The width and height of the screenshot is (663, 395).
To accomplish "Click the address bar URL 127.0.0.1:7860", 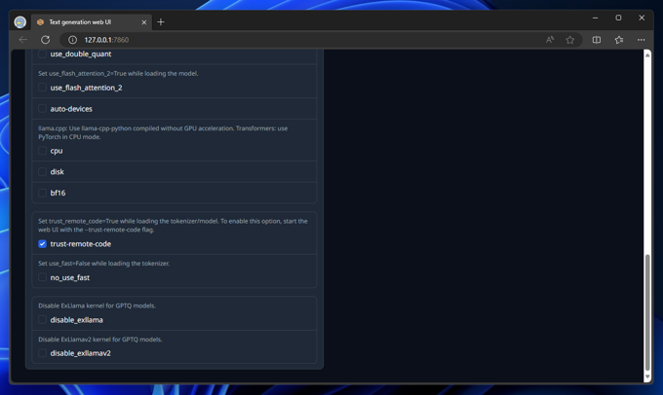I will tap(106, 40).
